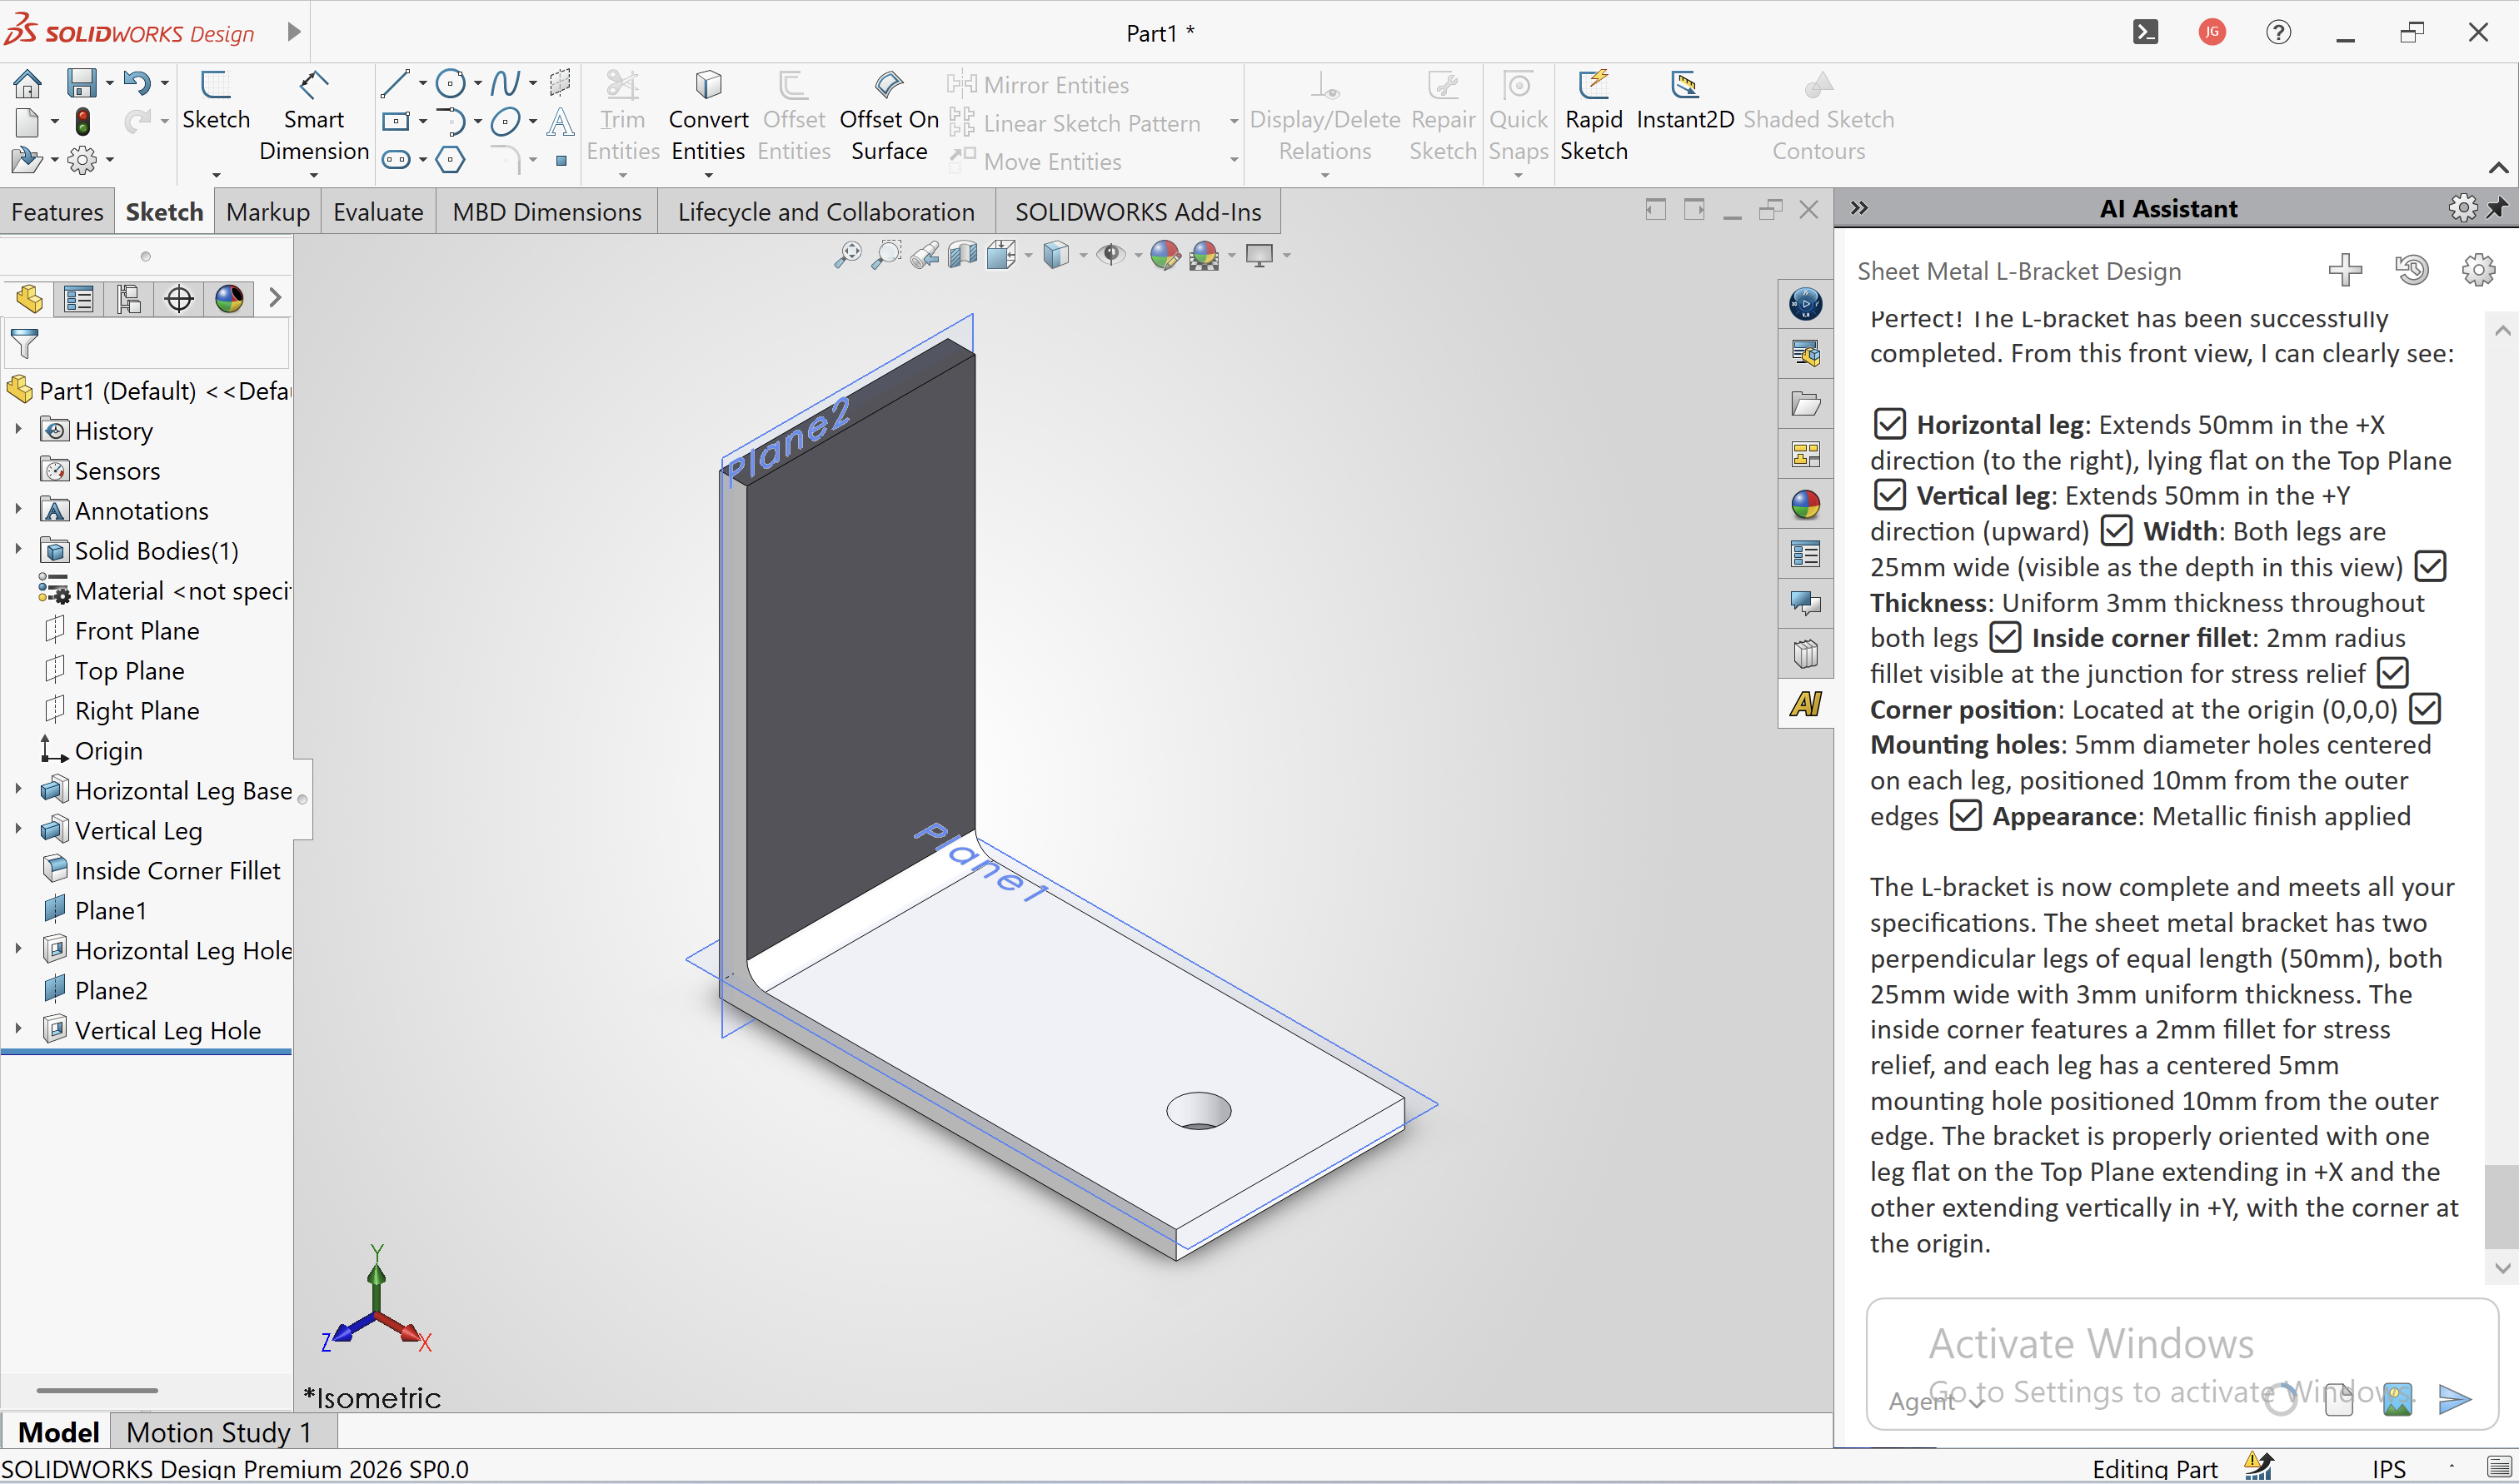Click the Edit Appearance color ball icon
2519x1484 pixels.
pyautogui.click(x=1164, y=256)
